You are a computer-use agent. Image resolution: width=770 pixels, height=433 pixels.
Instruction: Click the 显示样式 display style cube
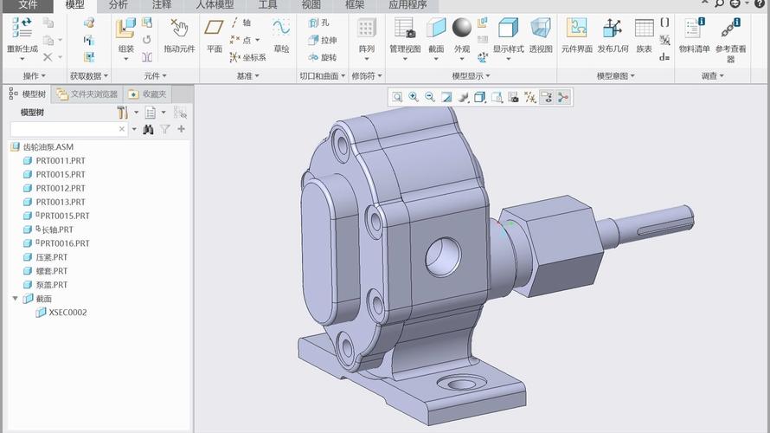point(508,28)
